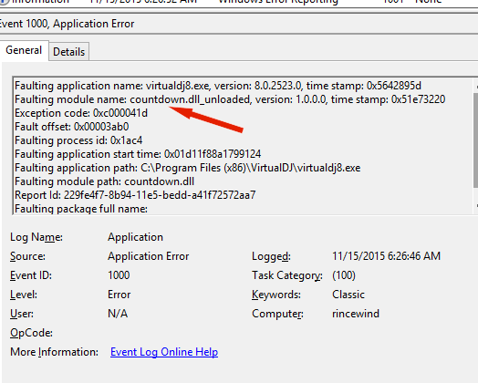
Task: Click the 'Faulting module path: countdown.dll' line
Action: [x=104, y=181]
